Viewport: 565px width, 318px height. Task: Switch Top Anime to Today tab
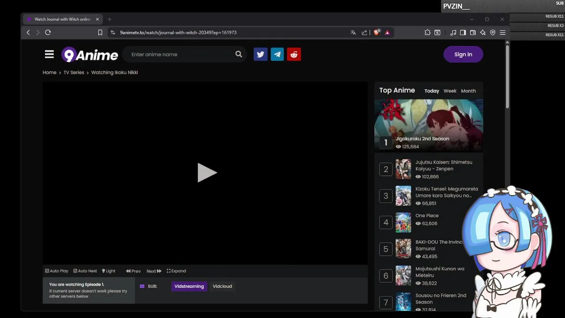point(432,91)
